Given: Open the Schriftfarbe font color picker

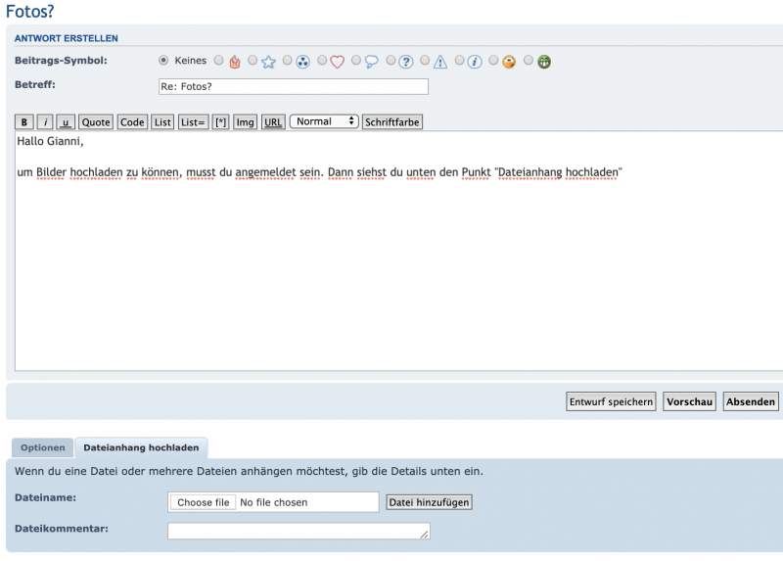Looking at the screenshot, I should (x=391, y=122).
